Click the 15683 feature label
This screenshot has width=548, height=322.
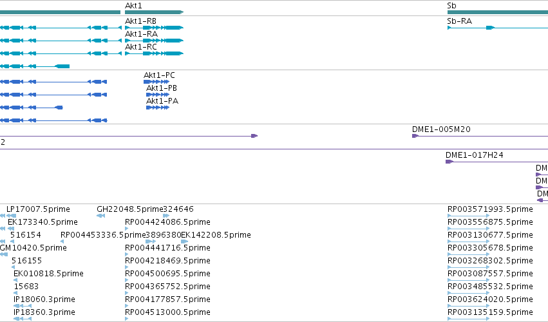(26, 287)
